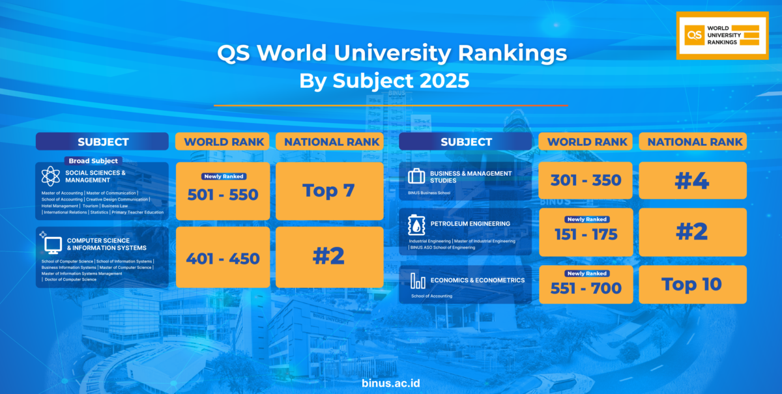Click the SUBJECT header above Business & Management Studies

pyautogui.click(x=466, y=142)
